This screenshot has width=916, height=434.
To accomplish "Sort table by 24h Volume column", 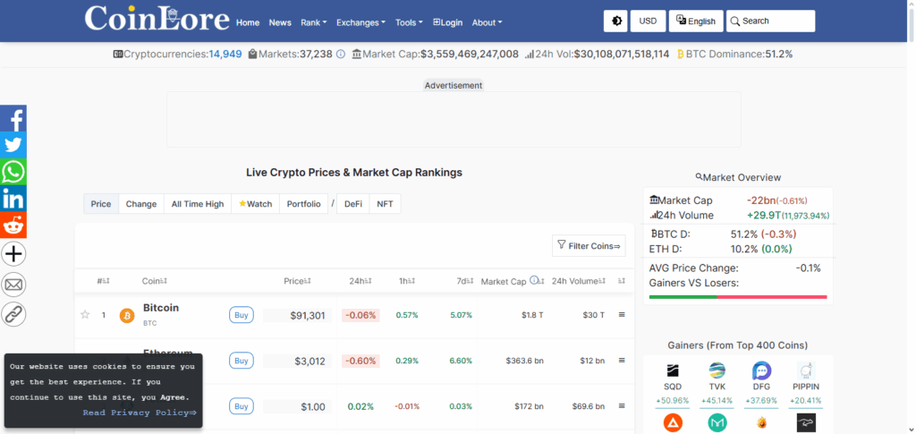I will pos(580,281).
